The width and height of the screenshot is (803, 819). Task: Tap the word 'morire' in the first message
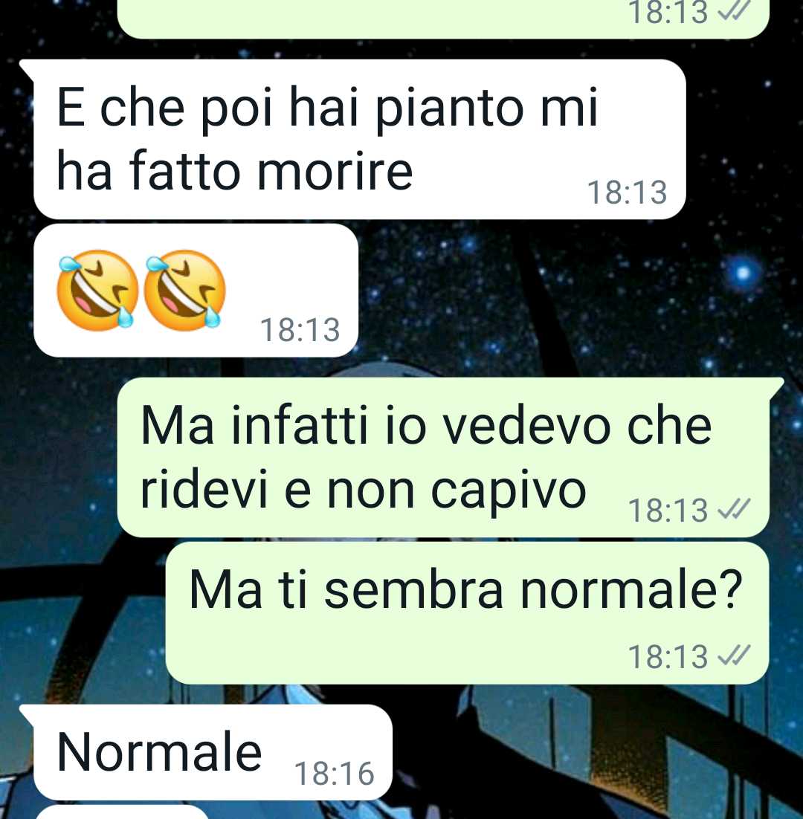click(335, 172)
